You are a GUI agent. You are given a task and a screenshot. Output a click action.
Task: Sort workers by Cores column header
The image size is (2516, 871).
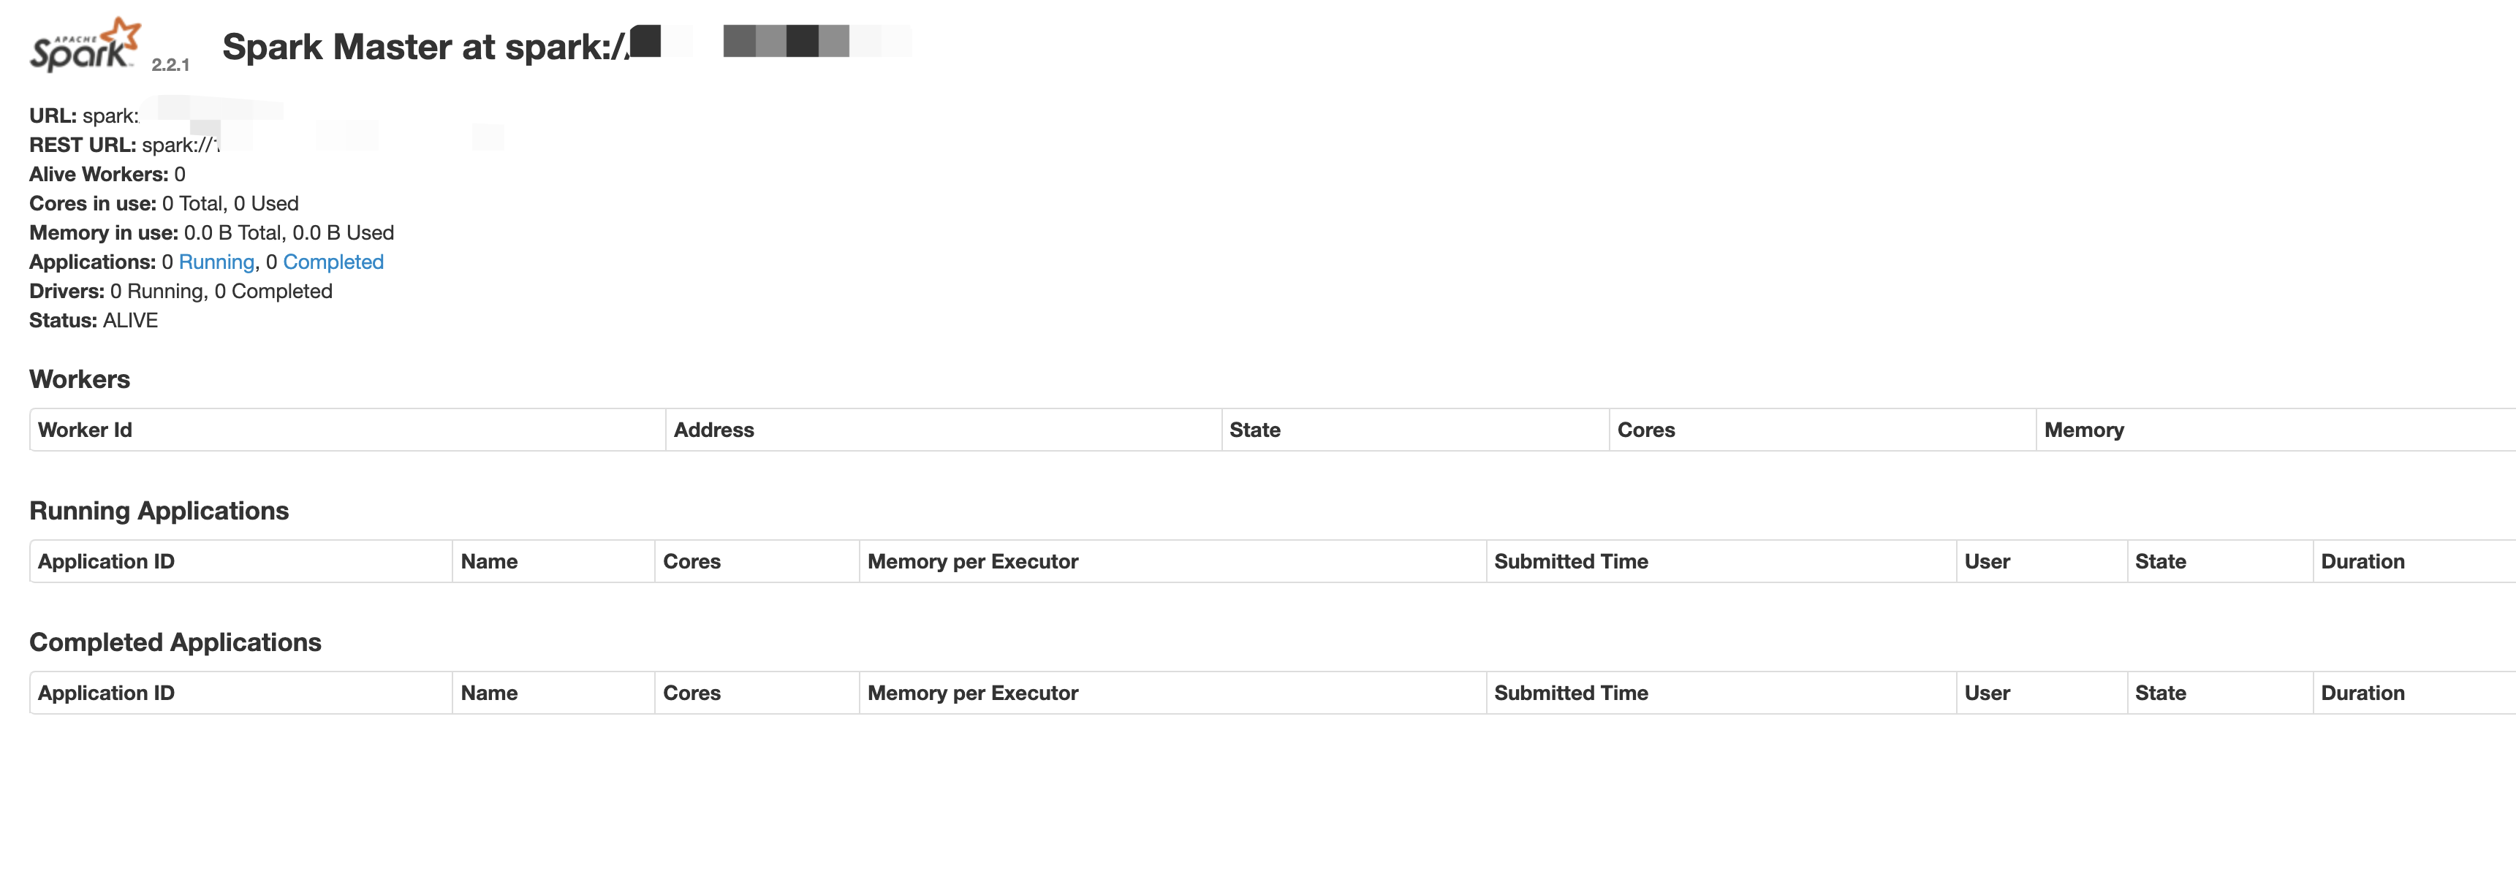(x=1645, y=430)
